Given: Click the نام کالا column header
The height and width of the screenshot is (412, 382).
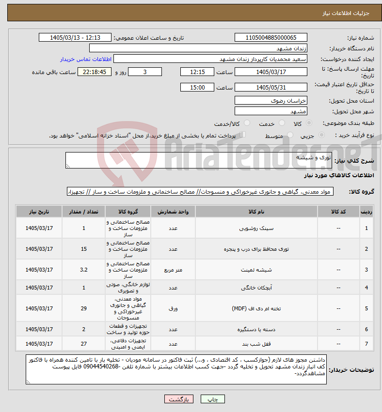Looking at the screenshot, I should click(256, 212).
